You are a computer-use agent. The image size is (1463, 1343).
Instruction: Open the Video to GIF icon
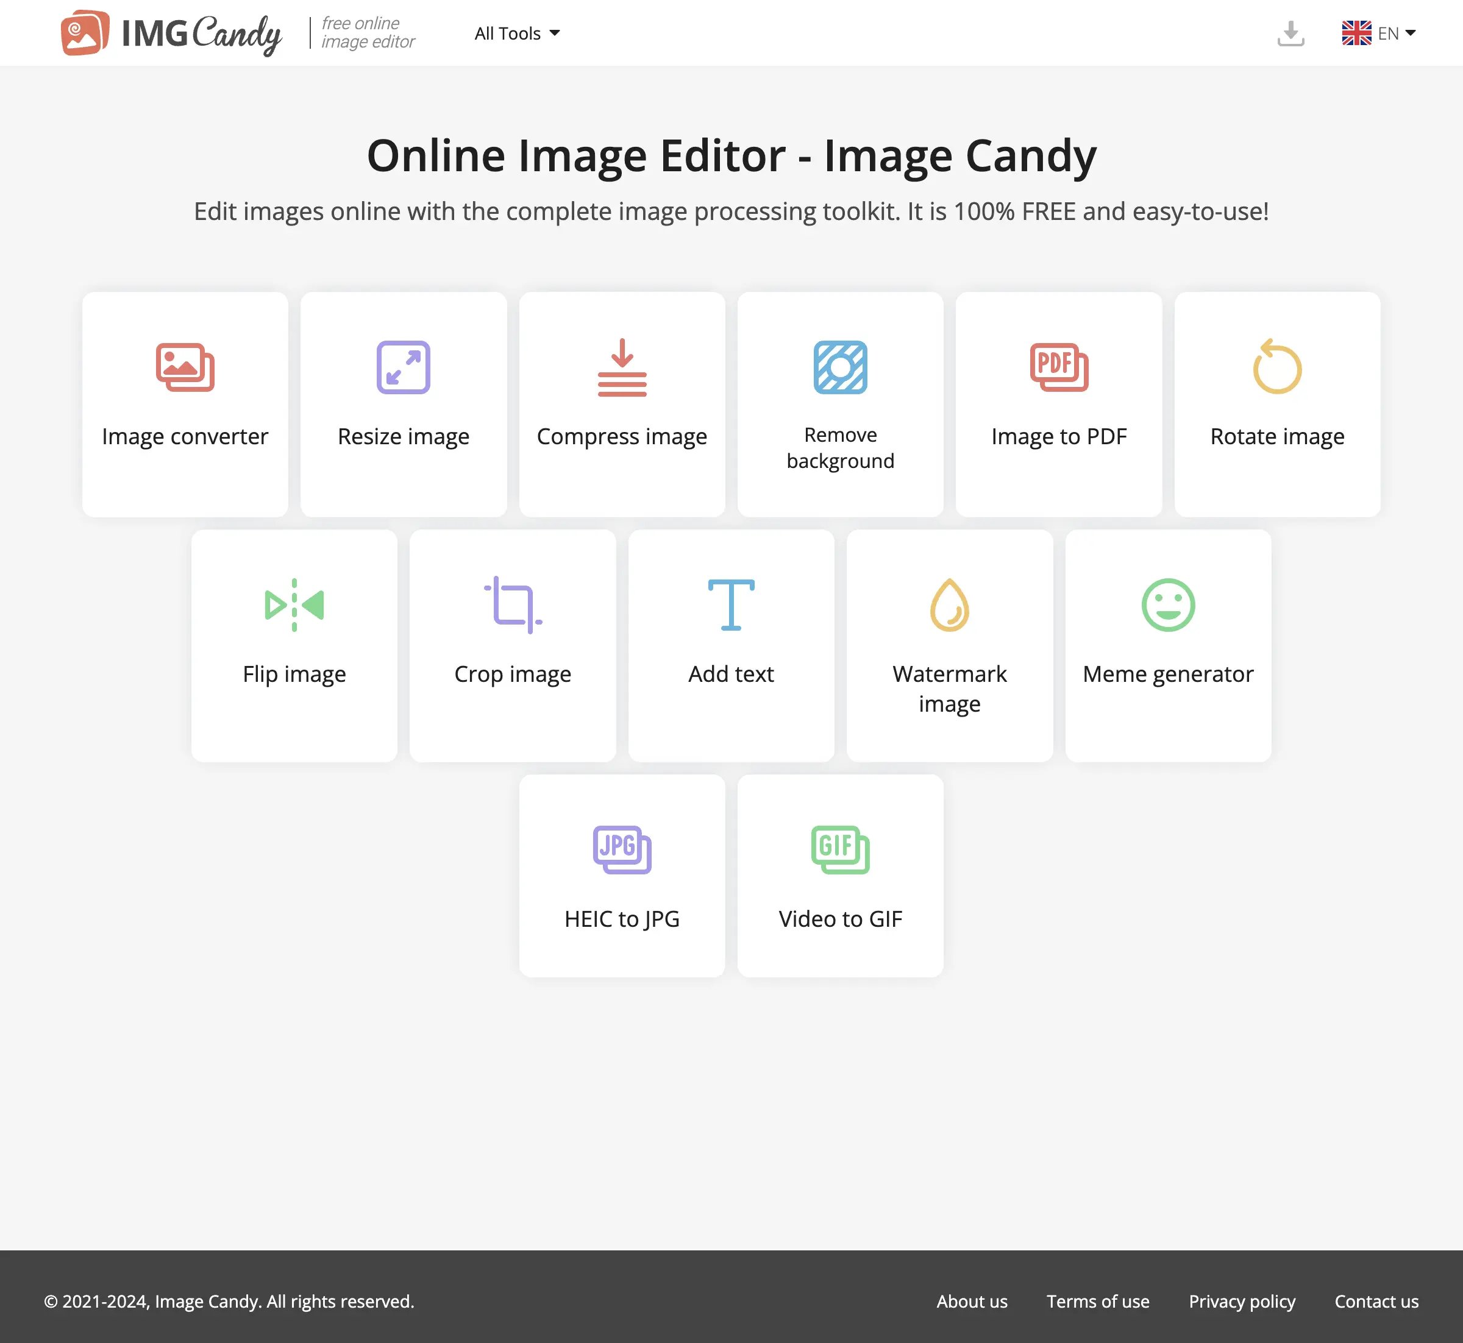click(840, 849)
